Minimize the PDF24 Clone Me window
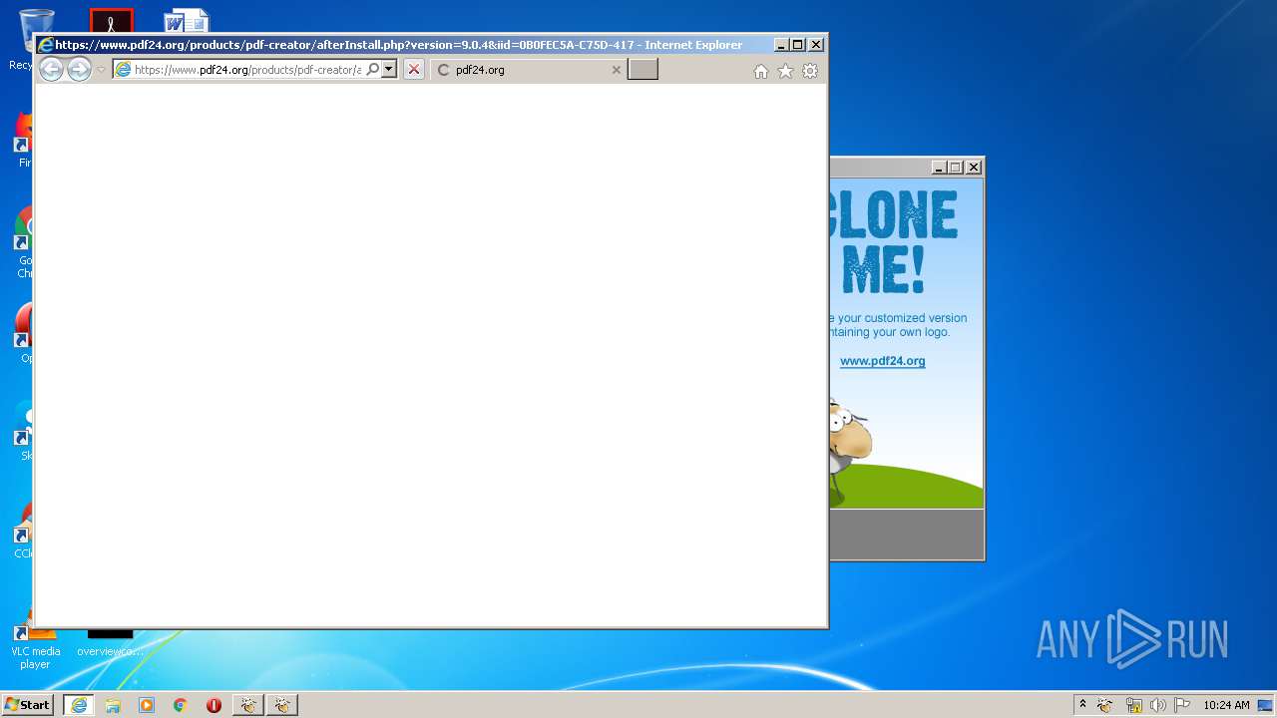1277x718 pixels. tap(938, 168)
